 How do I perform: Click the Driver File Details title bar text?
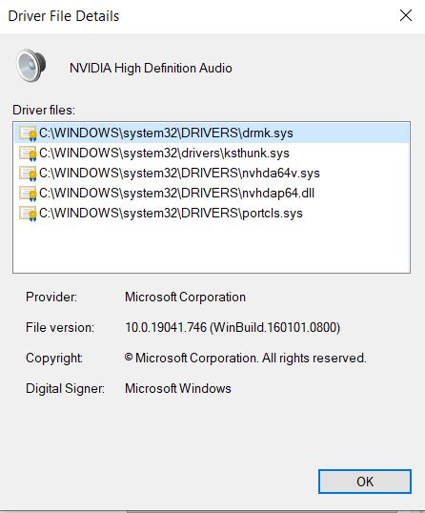(64, 16)
